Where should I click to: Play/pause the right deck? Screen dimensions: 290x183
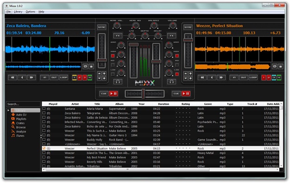coord(186,94)
